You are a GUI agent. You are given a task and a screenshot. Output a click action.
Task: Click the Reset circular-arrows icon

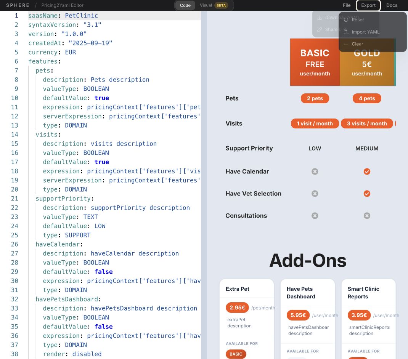pos(346,20)
